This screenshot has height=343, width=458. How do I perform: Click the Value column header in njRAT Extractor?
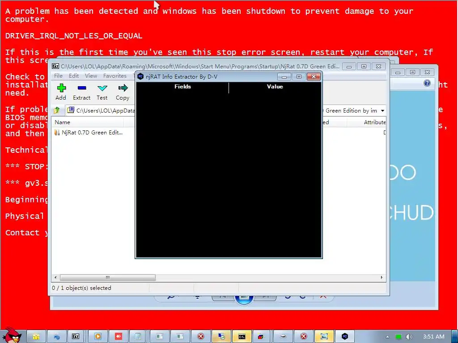[275, 87]
